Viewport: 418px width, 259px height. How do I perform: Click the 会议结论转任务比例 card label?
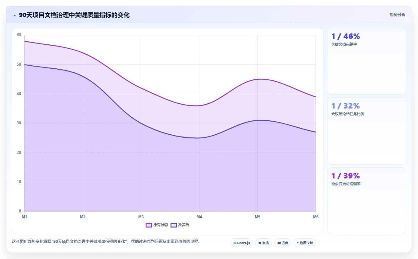tap(348, 114)
